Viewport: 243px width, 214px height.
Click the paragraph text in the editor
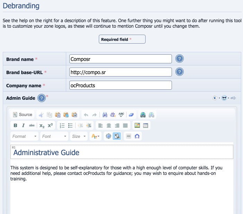click(x=116, y=173)
